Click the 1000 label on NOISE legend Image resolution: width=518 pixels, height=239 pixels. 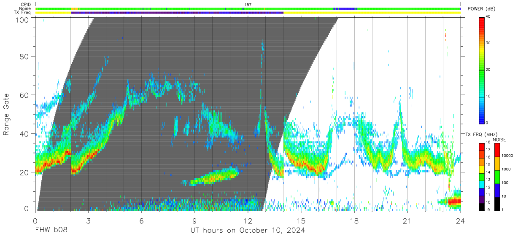point(506,169)
